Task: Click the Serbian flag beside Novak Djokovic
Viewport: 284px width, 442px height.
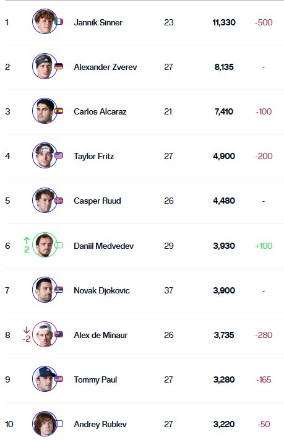Action: point(59,290)
